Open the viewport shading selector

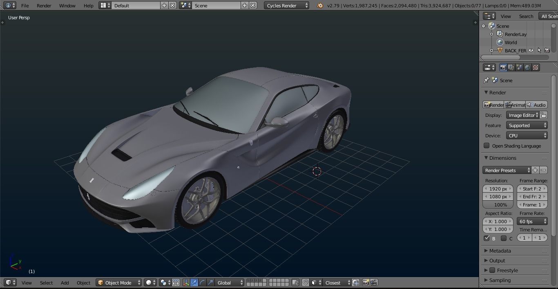point(151,282)
